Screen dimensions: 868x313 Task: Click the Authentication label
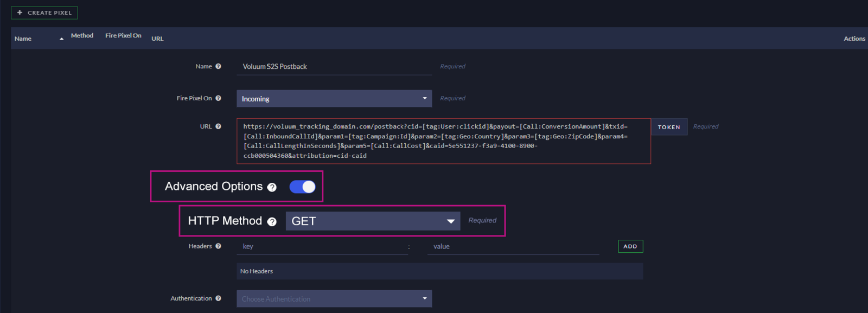pos(191,298)
